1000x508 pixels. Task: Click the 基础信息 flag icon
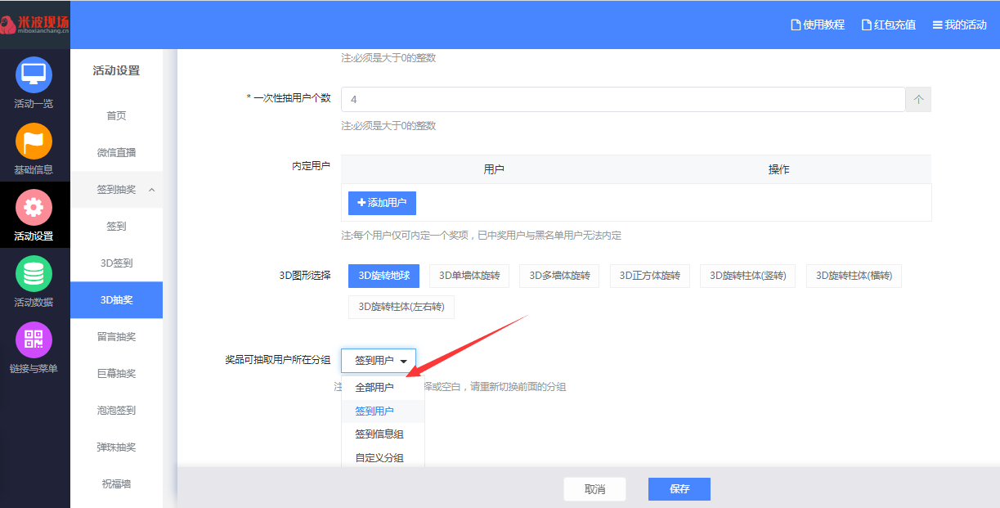click(34, 142)
